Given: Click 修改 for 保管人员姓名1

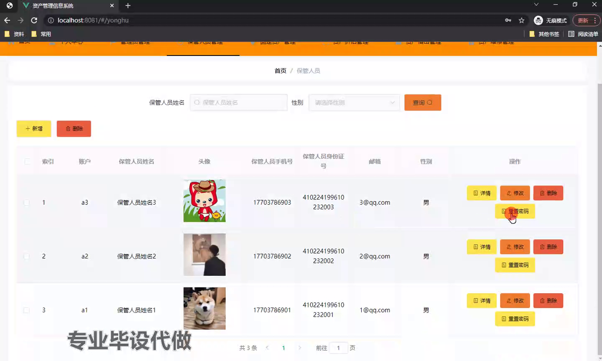Looking at the screenshot, I should 515,301.
